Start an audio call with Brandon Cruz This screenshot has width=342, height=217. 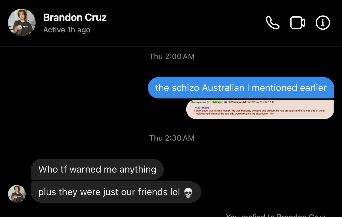coord(272,23)
